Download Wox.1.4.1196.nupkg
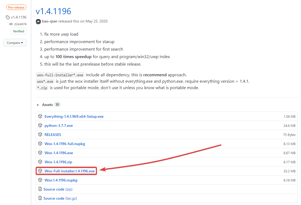This screenshot has width=301, height=205. (61, 180)
